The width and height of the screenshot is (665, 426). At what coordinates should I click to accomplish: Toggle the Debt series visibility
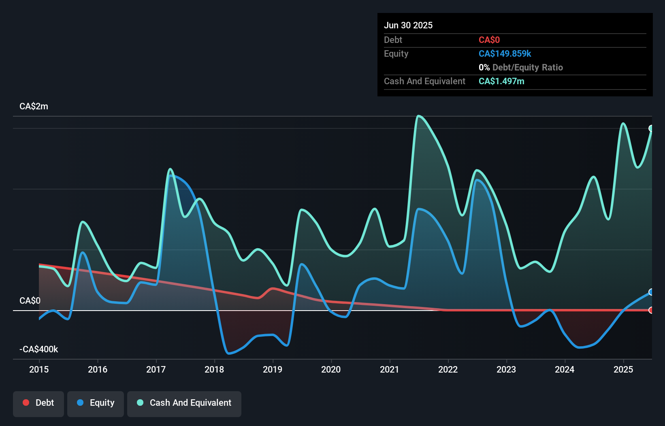pos(38,403)
